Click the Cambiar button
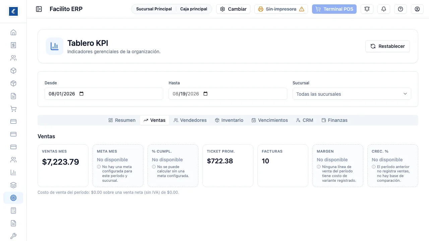 (x=233, y=9)
